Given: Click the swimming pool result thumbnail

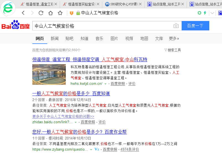Looking at the screenshot, I should (49, 74).
